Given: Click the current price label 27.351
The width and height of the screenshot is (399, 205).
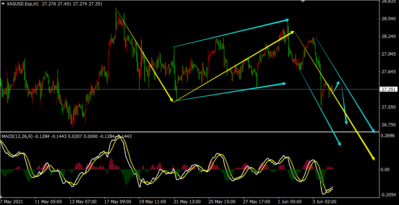Looking at the screenshot, I should 387,89.
